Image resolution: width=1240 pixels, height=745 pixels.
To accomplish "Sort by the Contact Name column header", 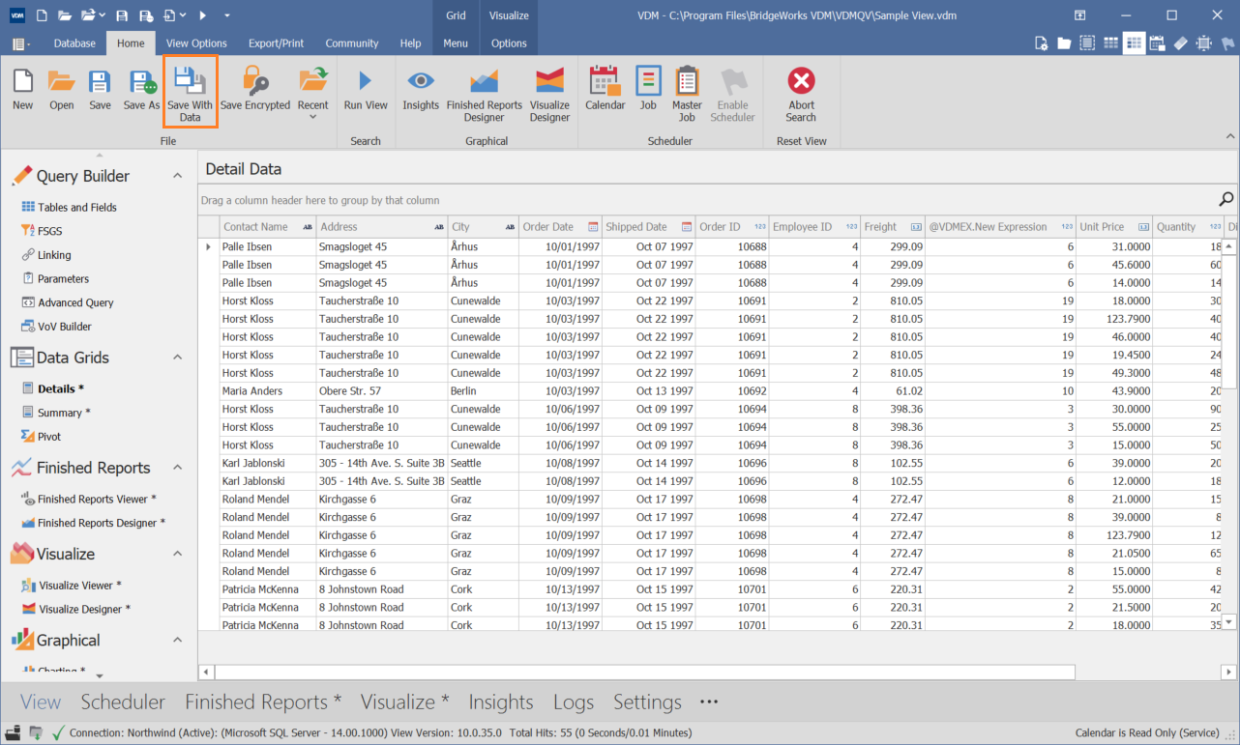I will [x=268, y=227].
